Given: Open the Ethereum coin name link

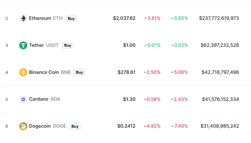Looking at the screenshot, I should [40, 18].
